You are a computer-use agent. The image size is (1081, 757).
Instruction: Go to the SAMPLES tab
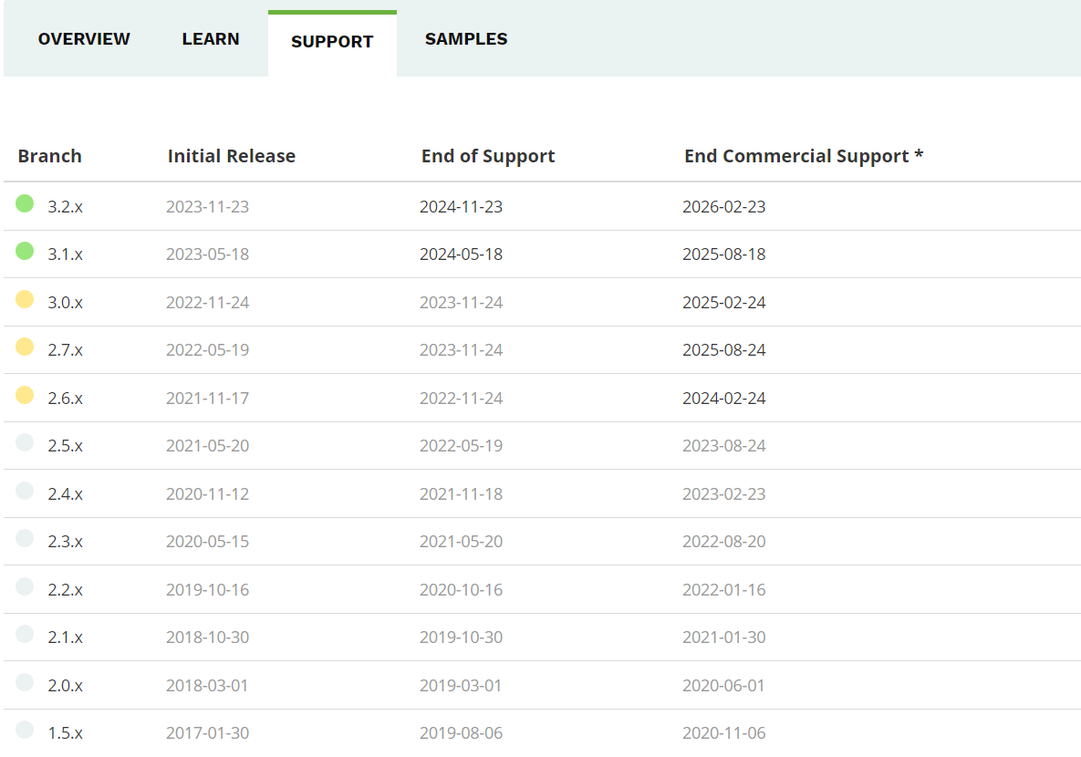466,39
